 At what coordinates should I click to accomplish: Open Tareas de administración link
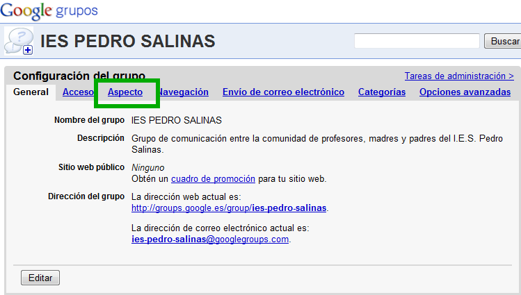[459, 76]
